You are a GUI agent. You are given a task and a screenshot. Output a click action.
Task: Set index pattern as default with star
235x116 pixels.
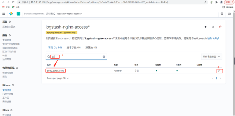[x=205, y=27]
